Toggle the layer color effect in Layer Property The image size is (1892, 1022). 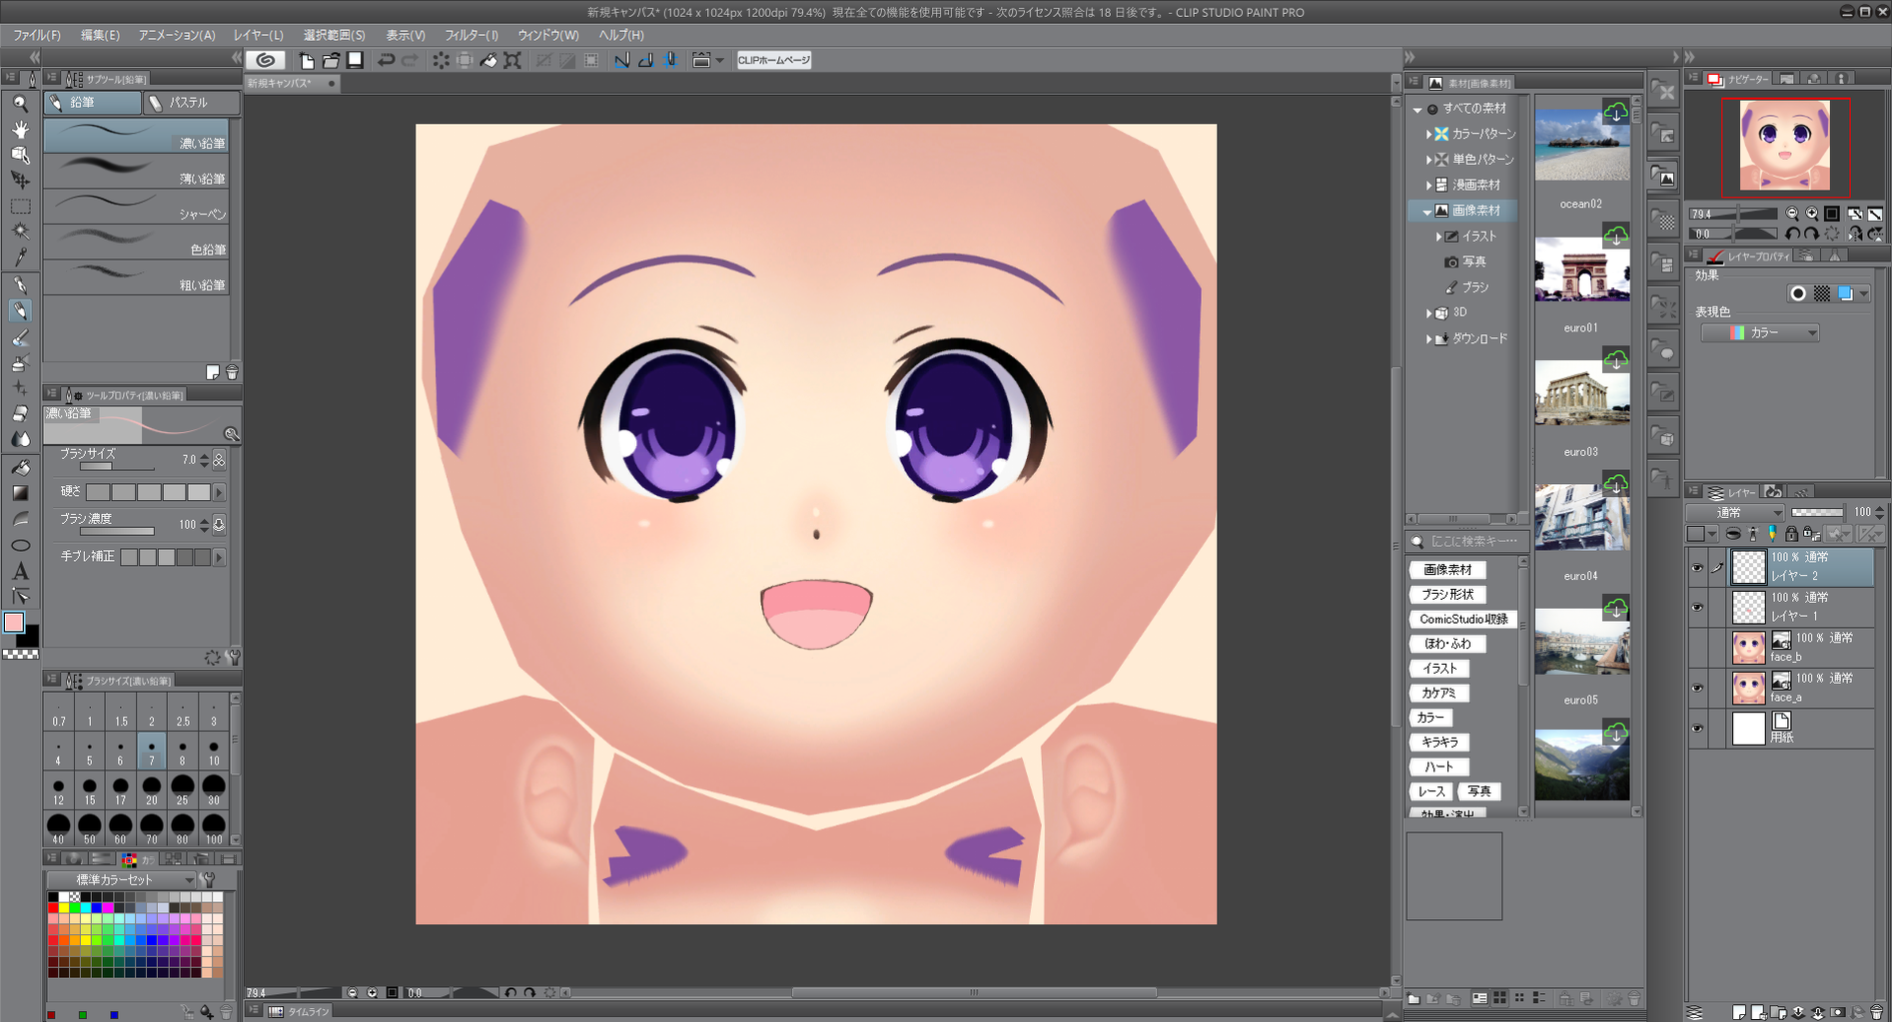(x=1846, y=293)
